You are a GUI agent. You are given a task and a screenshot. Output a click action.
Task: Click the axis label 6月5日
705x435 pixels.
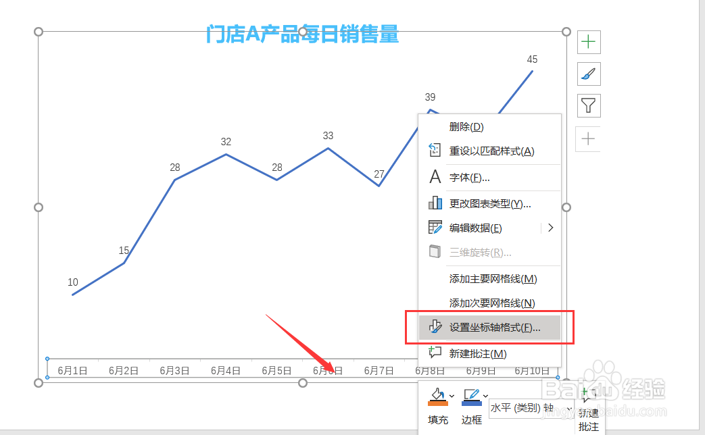click(276, 371)
